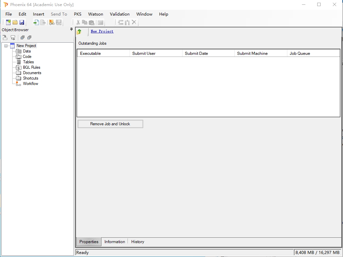Screen dimensions: 343x257
Task: Click the move-down arrow icon in Object Browser
Action: pos(5,38)
